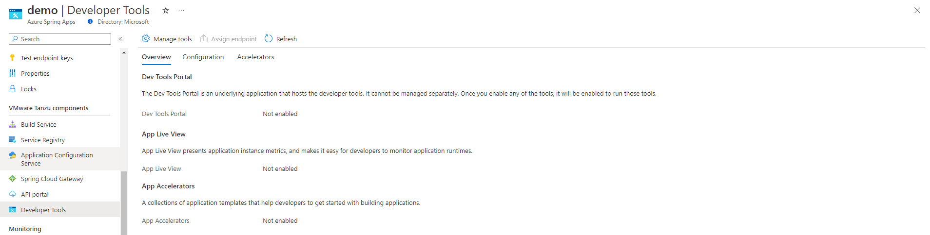Click the Directory info icon
The image size is (930, 235).
pos(90,21)
